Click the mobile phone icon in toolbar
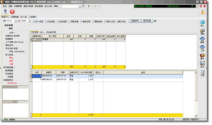 point(5,12)
